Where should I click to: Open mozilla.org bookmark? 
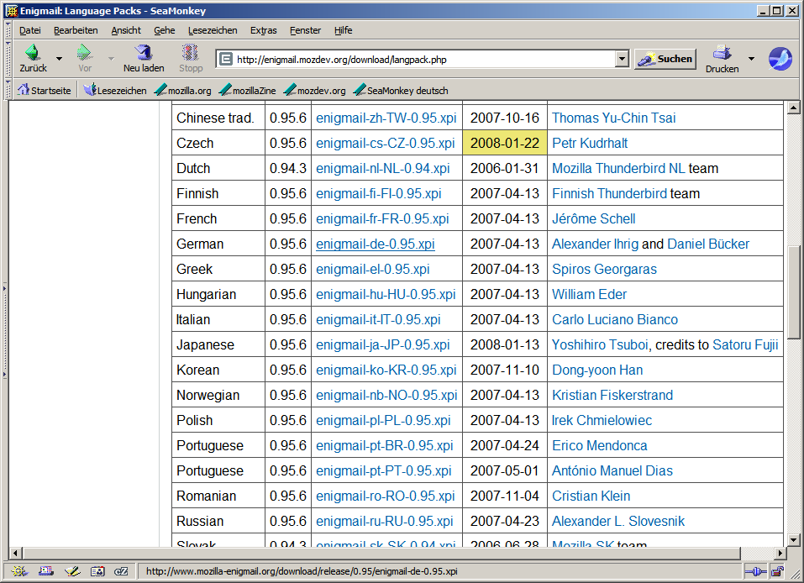182,90
